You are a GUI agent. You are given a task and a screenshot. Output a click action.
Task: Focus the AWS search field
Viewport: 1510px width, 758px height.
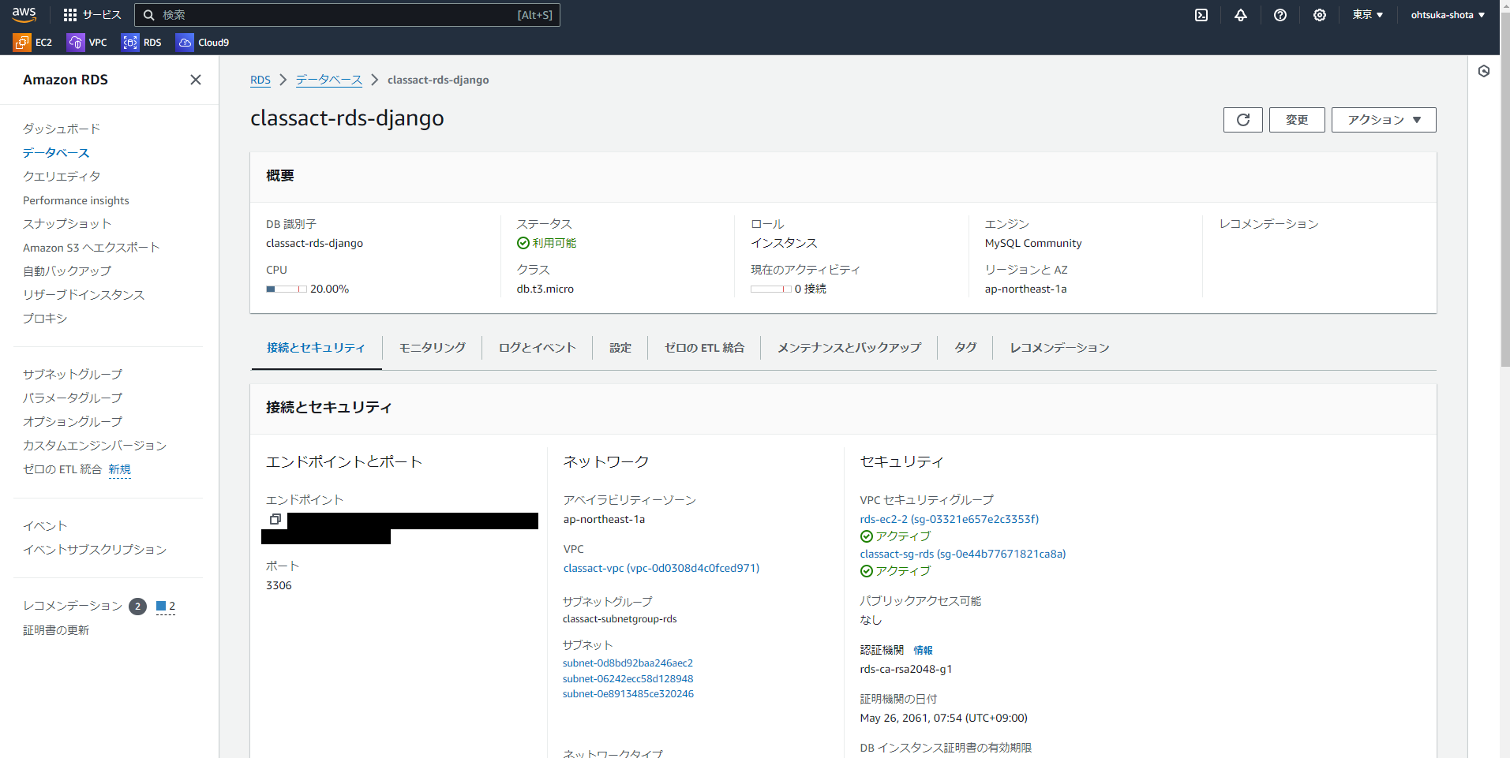coord(347,15)
